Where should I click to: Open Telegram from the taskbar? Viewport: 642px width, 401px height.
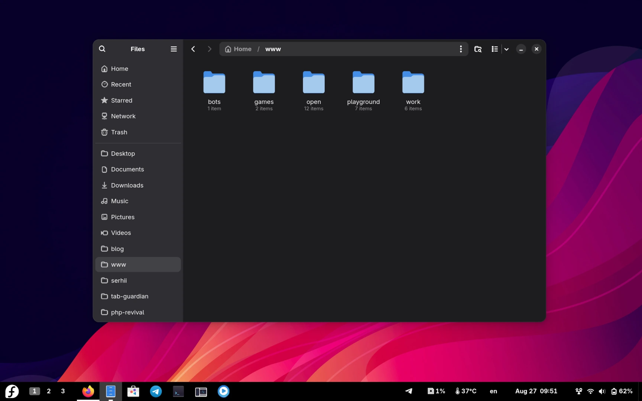point(156,391)
